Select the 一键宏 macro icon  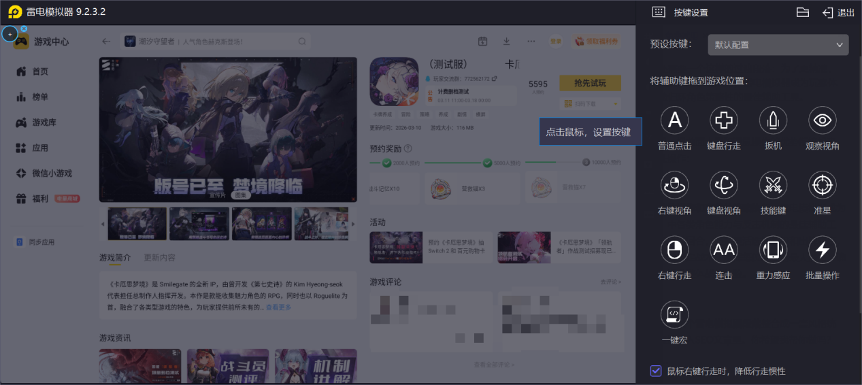pyautogui.click(x=674, y=314)
